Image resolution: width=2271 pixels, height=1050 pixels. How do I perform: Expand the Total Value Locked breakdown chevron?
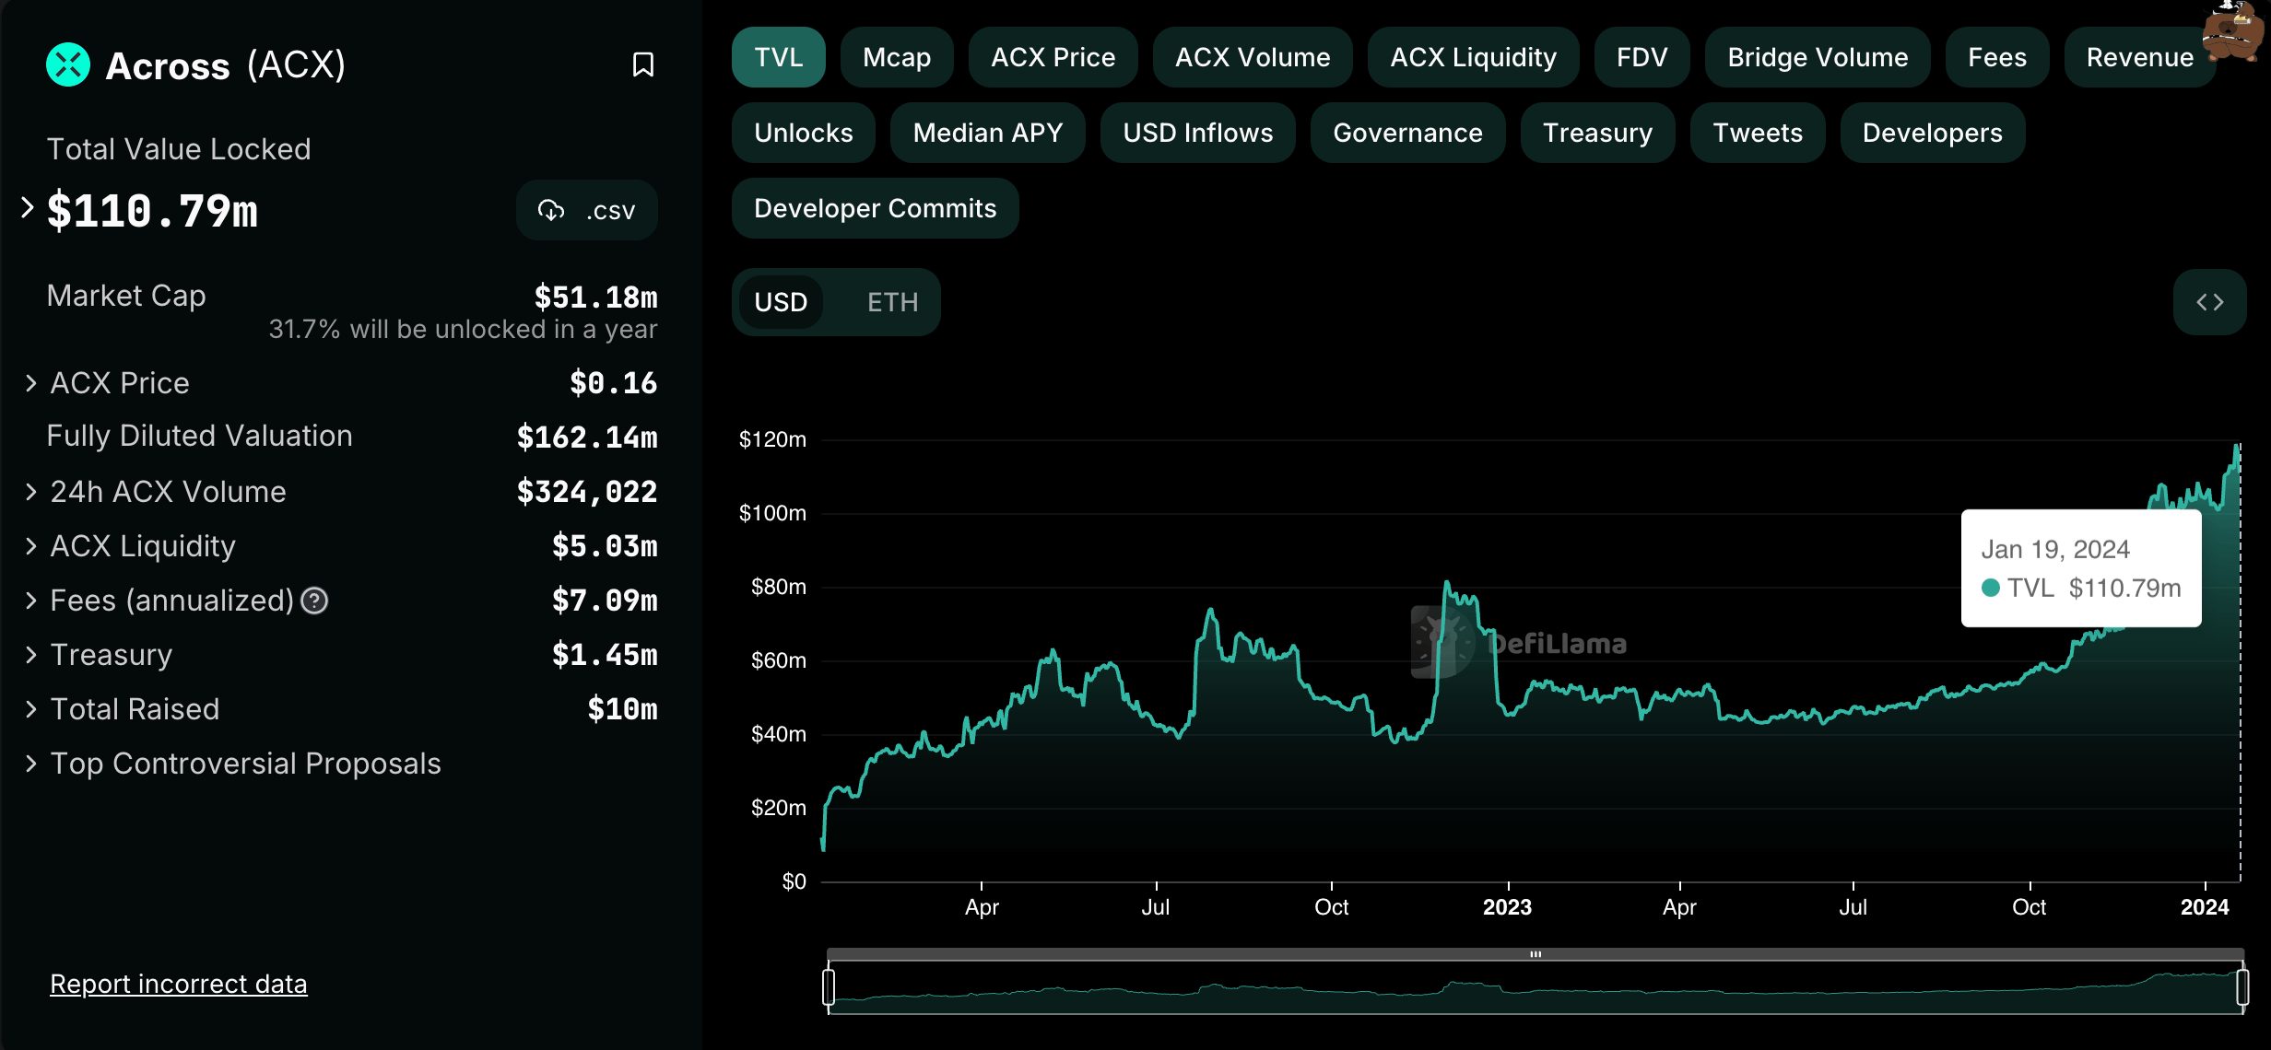click(x=28, y=208)
